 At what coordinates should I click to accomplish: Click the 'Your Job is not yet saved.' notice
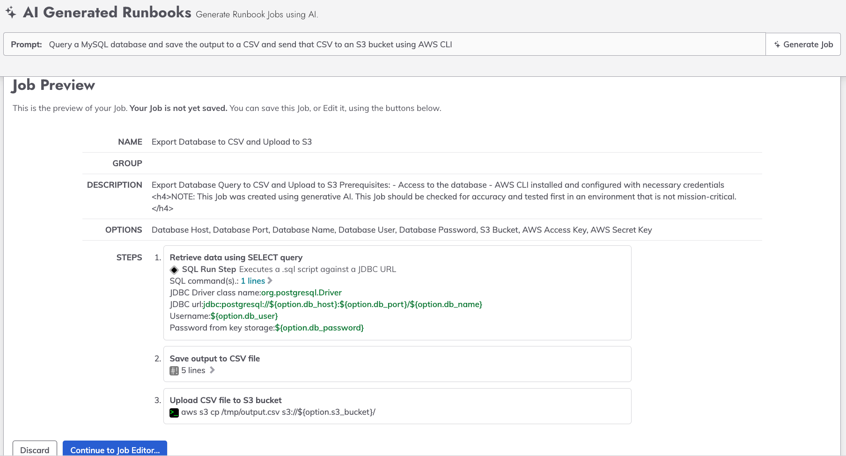pyautogui.click(x=178, y=108)
